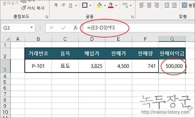Select column A header
The width and height of the screenshot is (195, 118).
coord(18,39)
